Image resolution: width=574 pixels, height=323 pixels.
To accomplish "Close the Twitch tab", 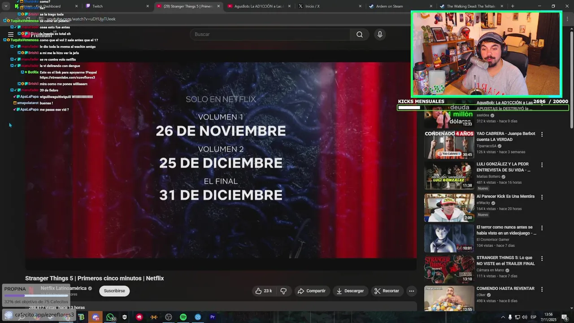I will tap(148, 6).
